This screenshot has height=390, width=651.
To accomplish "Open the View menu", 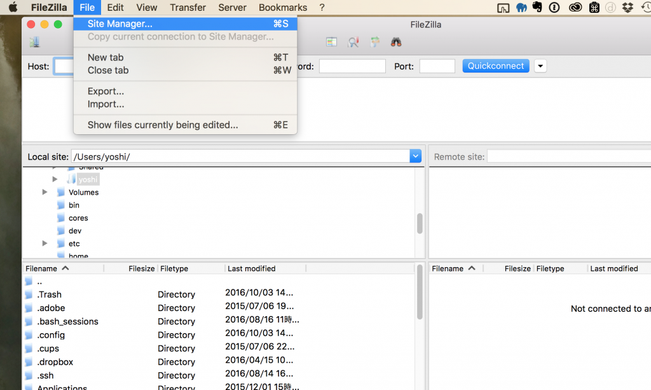I will tap(147, 8).
